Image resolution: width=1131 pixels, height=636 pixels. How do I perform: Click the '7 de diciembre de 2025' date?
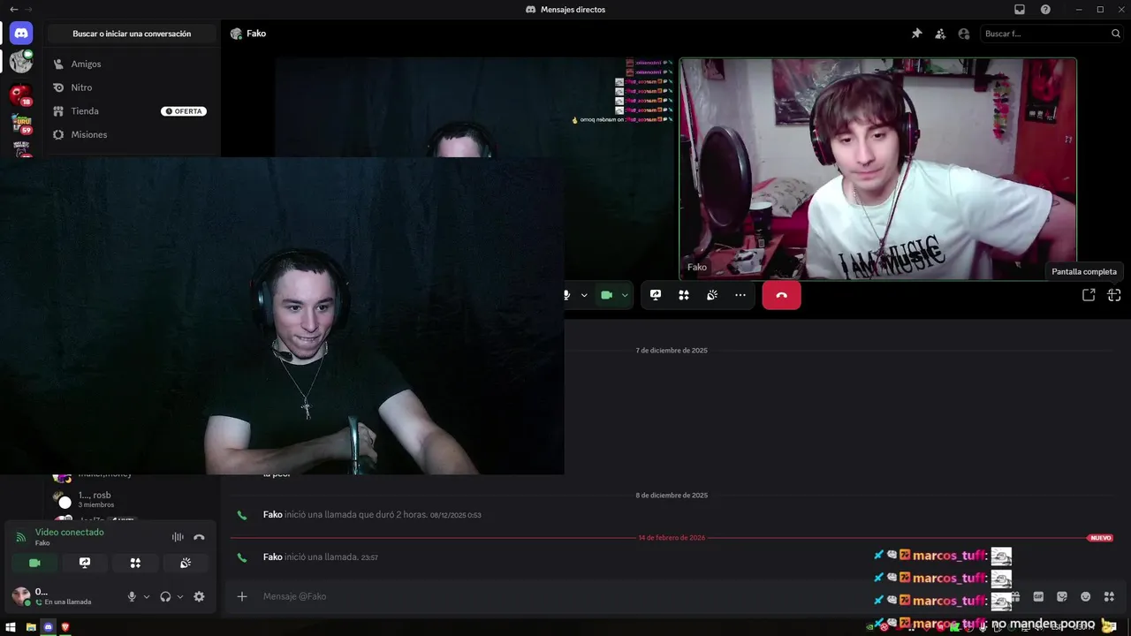pos(672,351)
